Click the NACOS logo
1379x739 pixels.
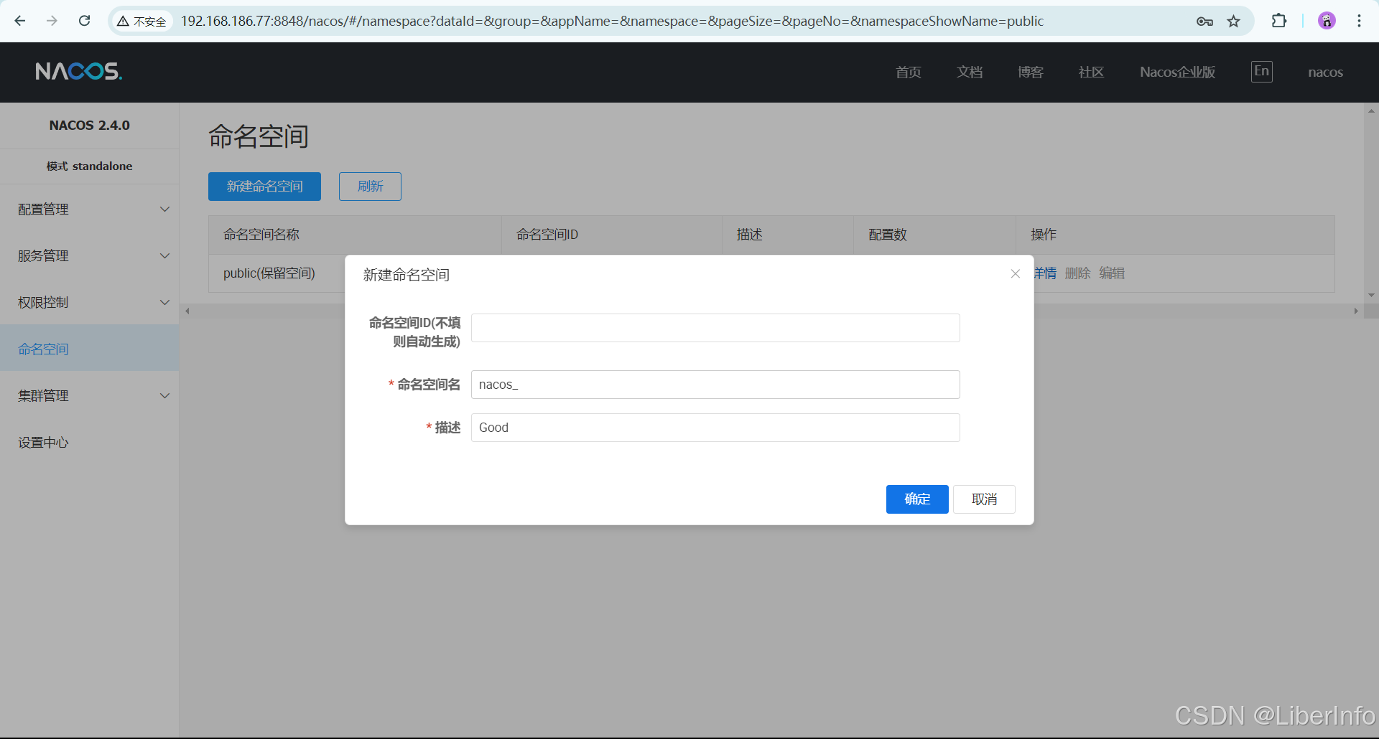click(79, 71)
